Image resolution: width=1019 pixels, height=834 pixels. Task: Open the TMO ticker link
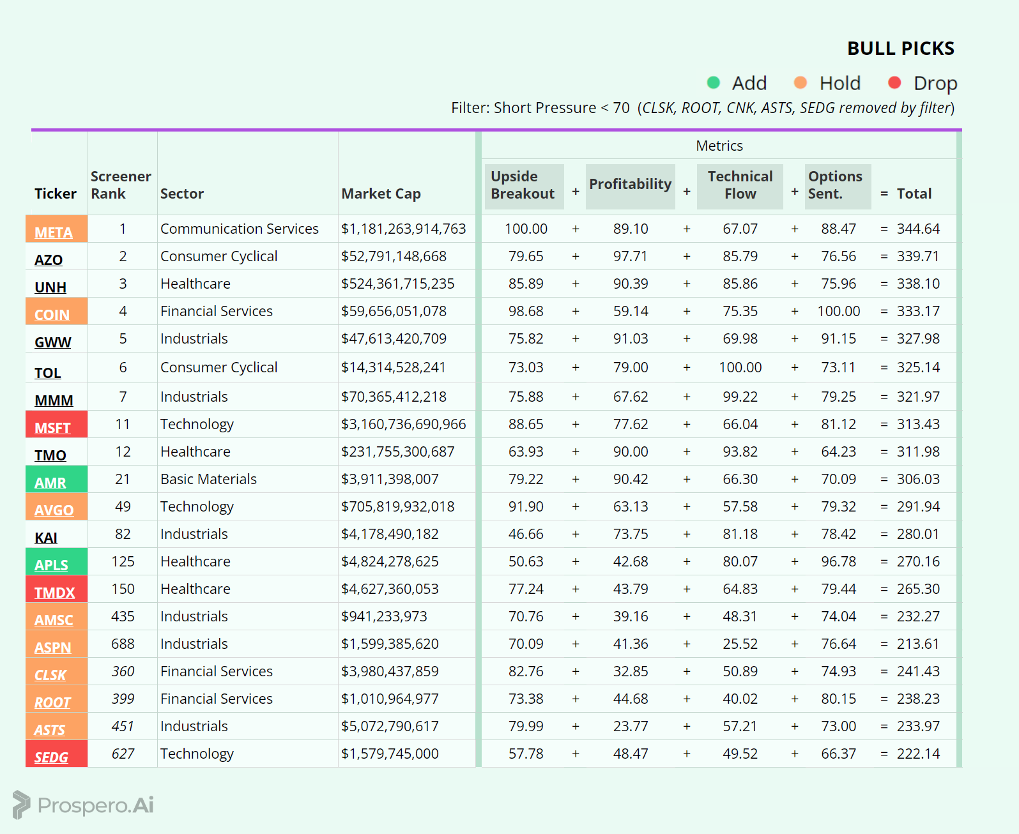(x=50, y=455)
